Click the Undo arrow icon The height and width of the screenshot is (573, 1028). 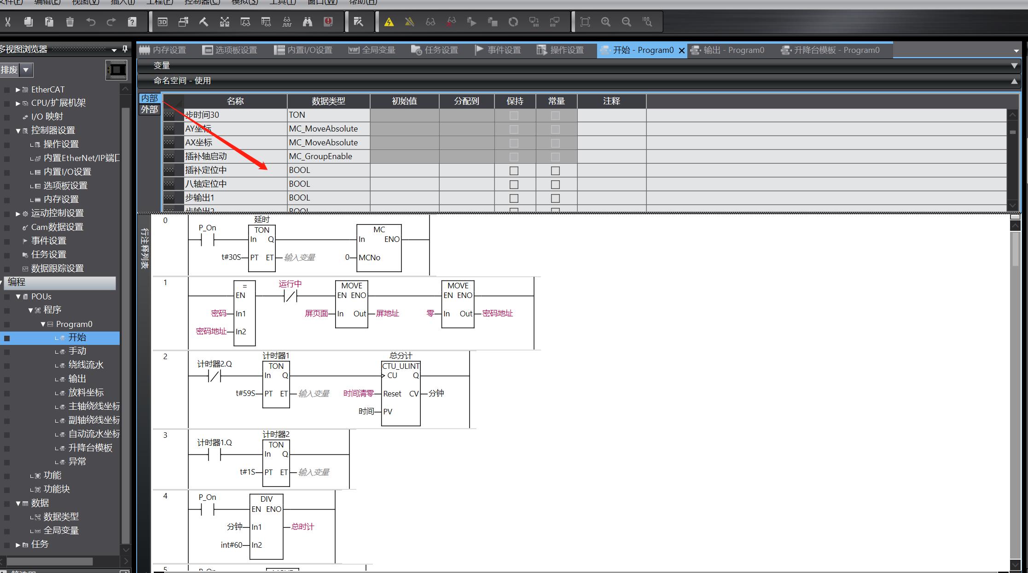coord(91,22)
